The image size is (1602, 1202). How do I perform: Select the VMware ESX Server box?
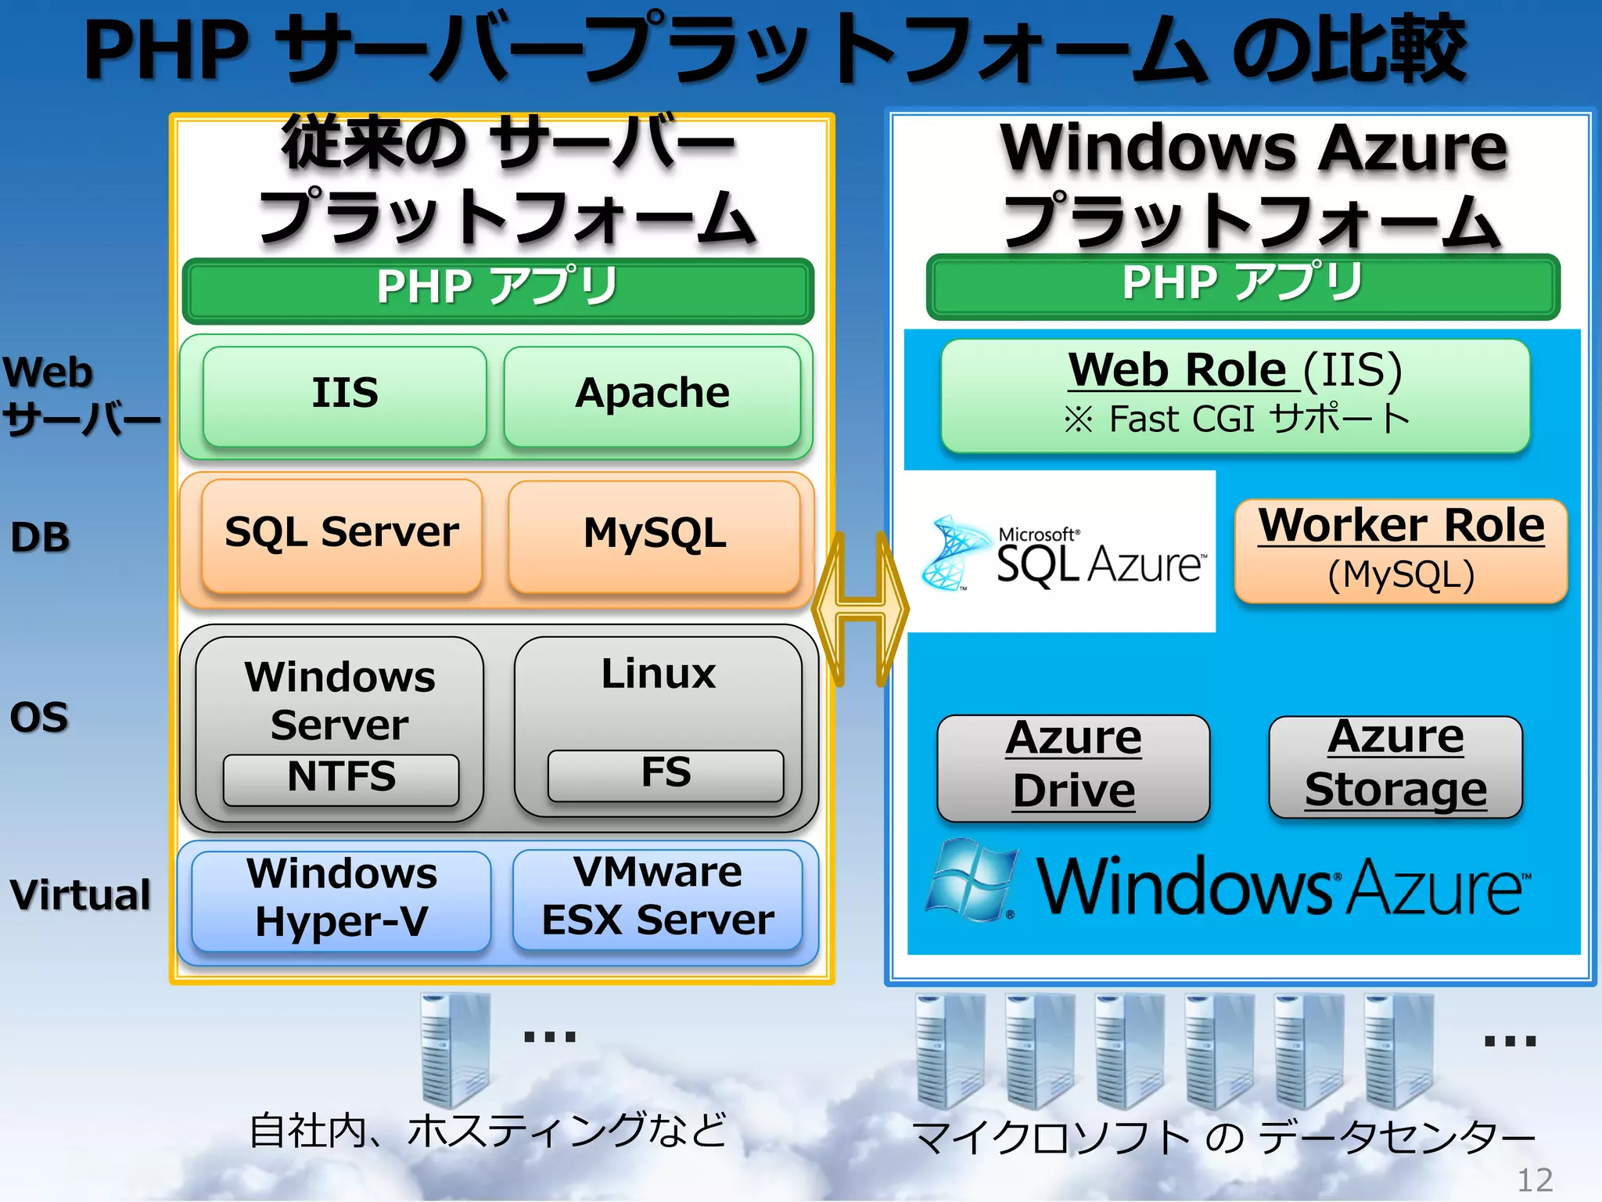[x=658, y=899]
